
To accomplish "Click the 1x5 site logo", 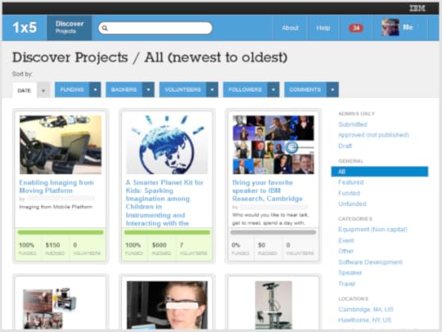I will [x=25, y=28].
